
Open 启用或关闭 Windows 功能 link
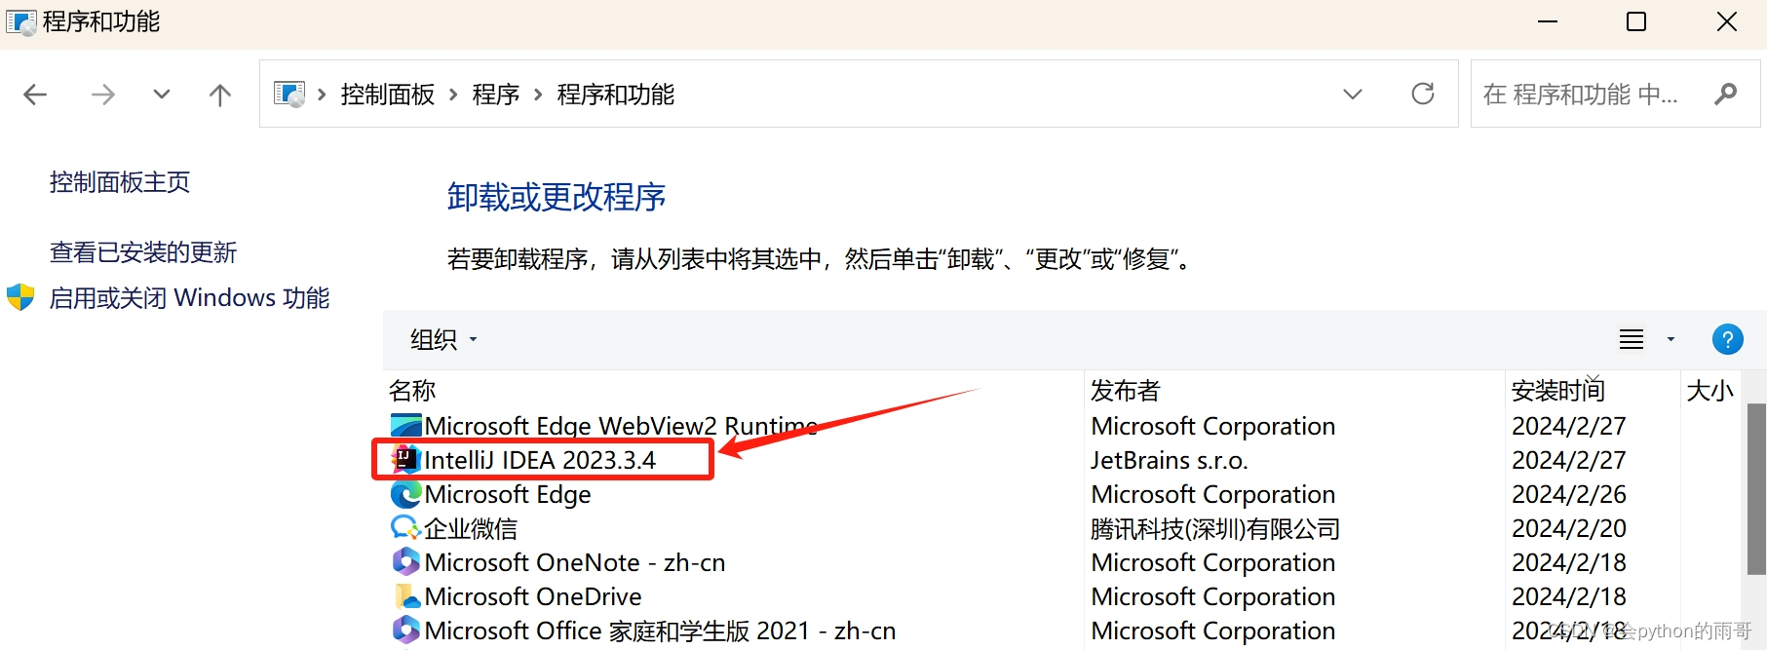click(x=190, y=297)
